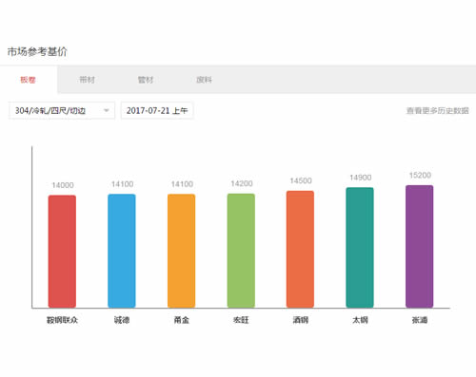Click the purple 张浦 bar
The height and width of the screenshot is (377, 476).
pos(419,246)
